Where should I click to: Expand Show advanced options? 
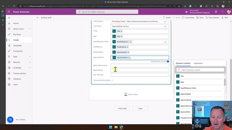pyautogui.click(x=103, y=80)
